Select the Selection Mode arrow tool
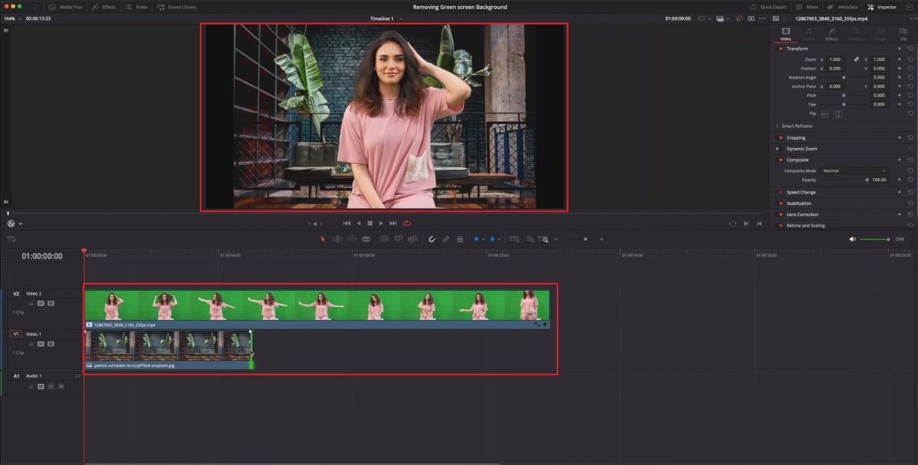This screenshot has height=465, width=918. tap(323, 239)
